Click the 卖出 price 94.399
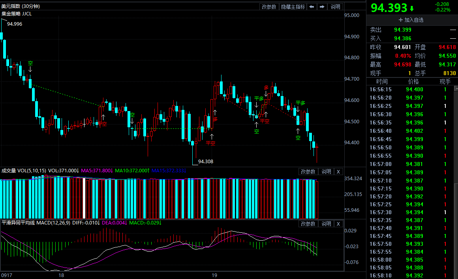Image resolution: width=458 pixels, height=279 pixels. pos(402,30)
